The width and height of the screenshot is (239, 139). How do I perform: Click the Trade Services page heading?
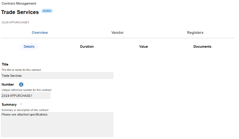tap(20, 12)
